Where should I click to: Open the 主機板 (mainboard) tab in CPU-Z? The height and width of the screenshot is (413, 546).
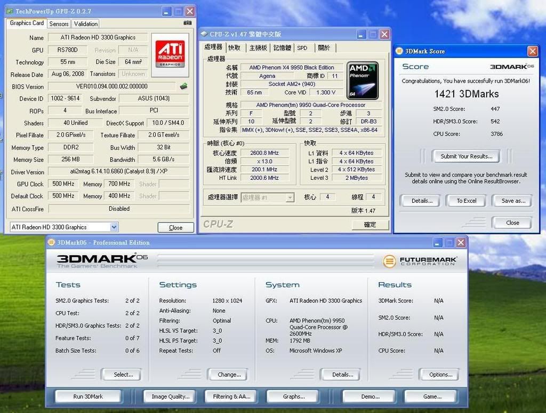pos(258,47)
